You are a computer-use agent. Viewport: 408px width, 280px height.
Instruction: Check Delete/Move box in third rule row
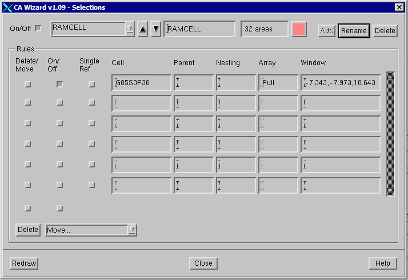click(x=28, y=123)
